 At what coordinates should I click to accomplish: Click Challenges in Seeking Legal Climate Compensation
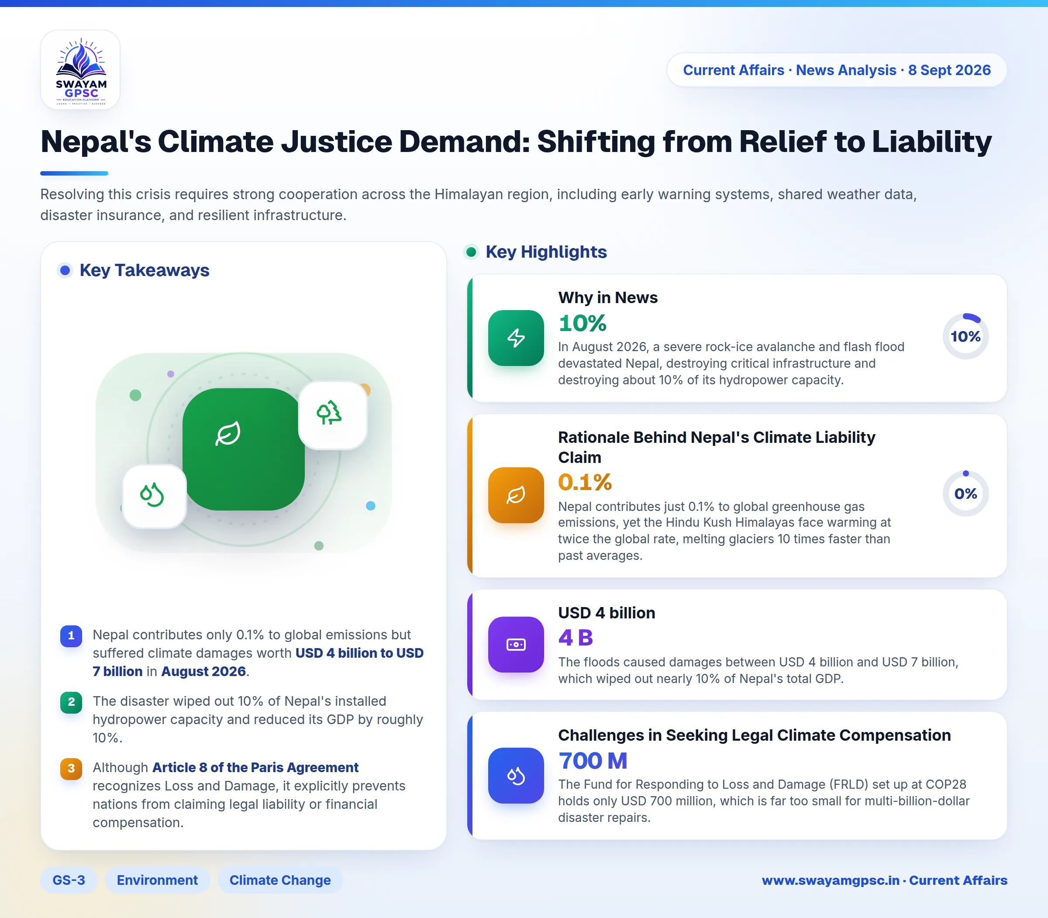[755, 735]
